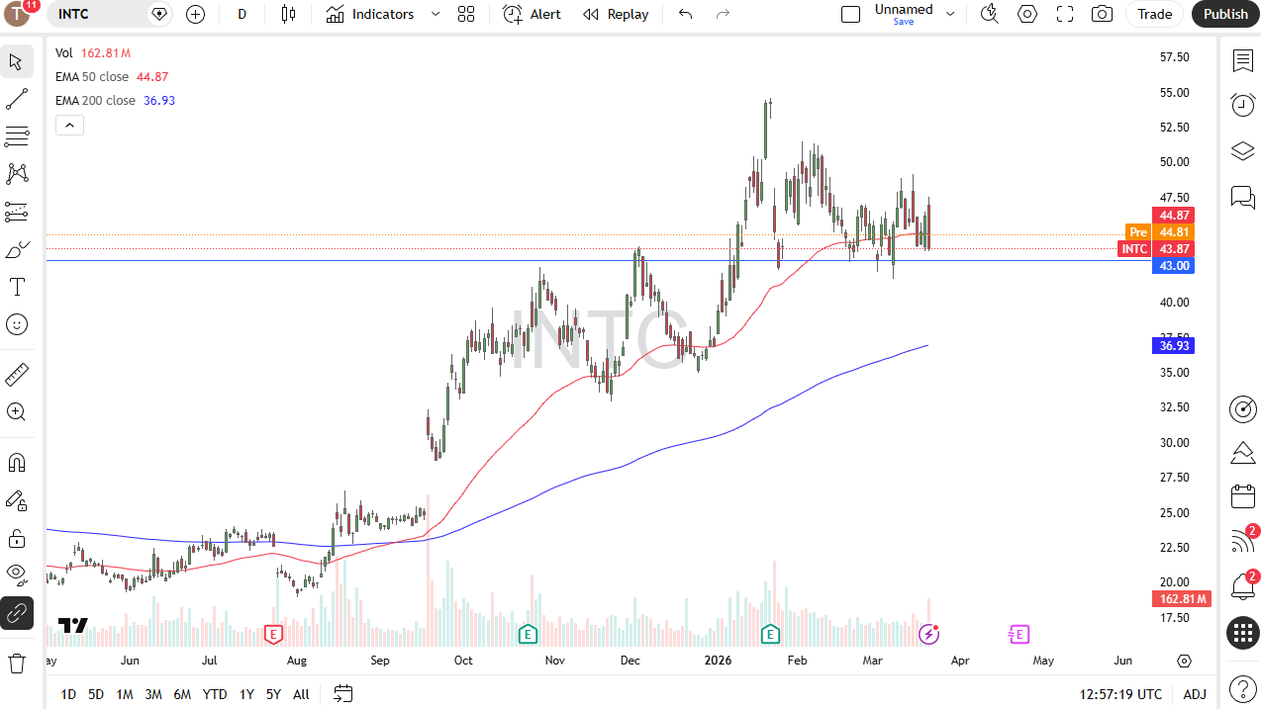Start bar Replay mode
1261x709 pixels.
pos(616,14)
